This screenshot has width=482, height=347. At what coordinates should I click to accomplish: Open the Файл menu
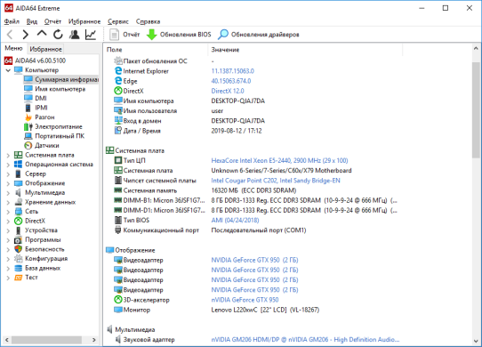click(12, 21)
